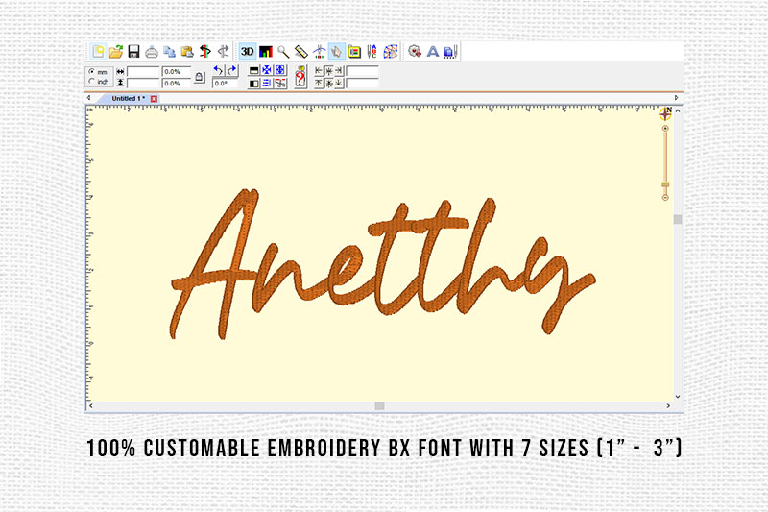The width and height of the screenshot is (768, 512).
Task: Align left using the left-align icon
Action: (x=319, y=71)
